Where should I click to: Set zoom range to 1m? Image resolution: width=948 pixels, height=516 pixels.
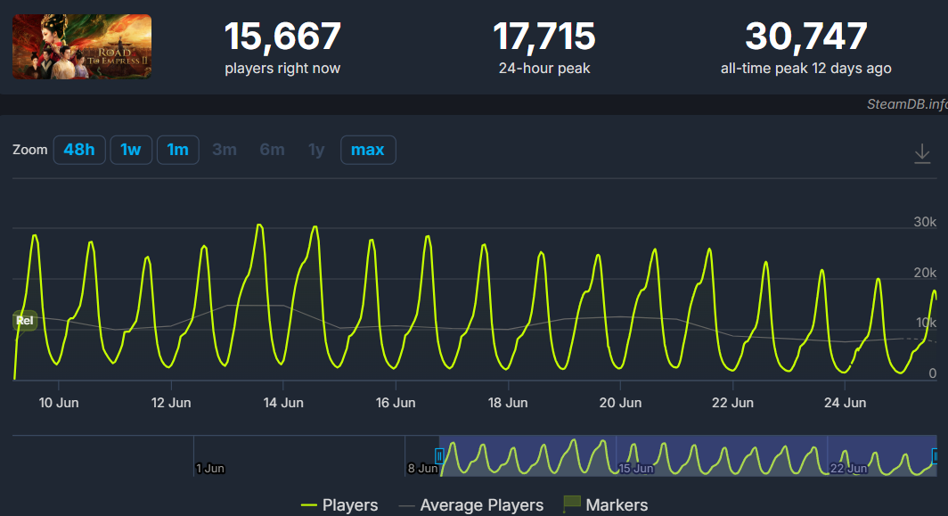coord(178,150)
